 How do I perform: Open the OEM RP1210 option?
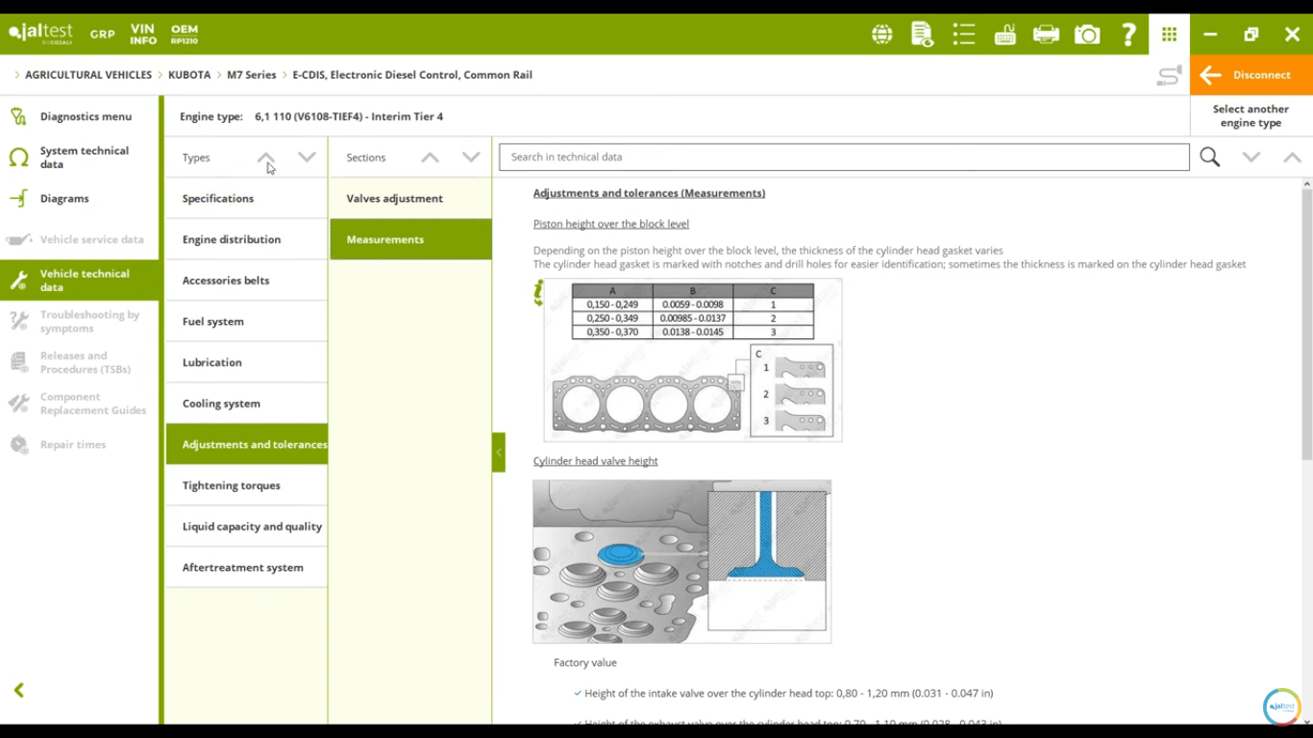point(184,35)
